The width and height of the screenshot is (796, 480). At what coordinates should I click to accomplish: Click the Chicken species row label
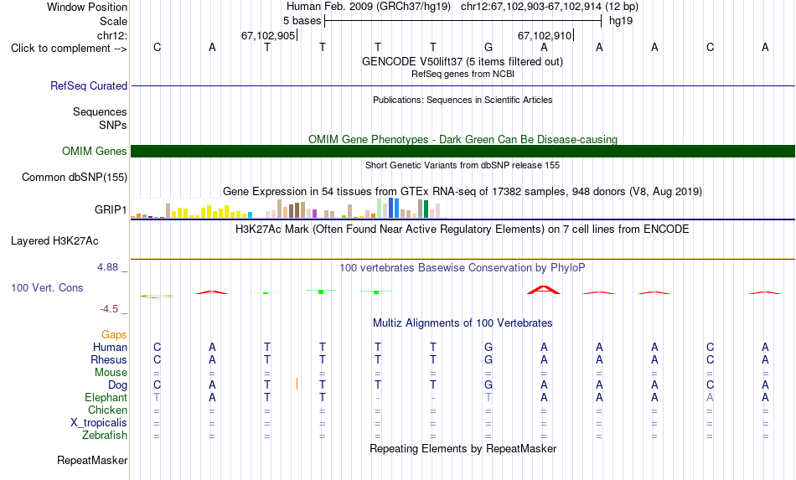click(107, 410)
